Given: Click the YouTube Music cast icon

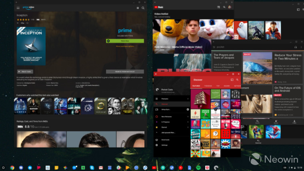Looking at the screenshot, I should click(x=218, y=7).
